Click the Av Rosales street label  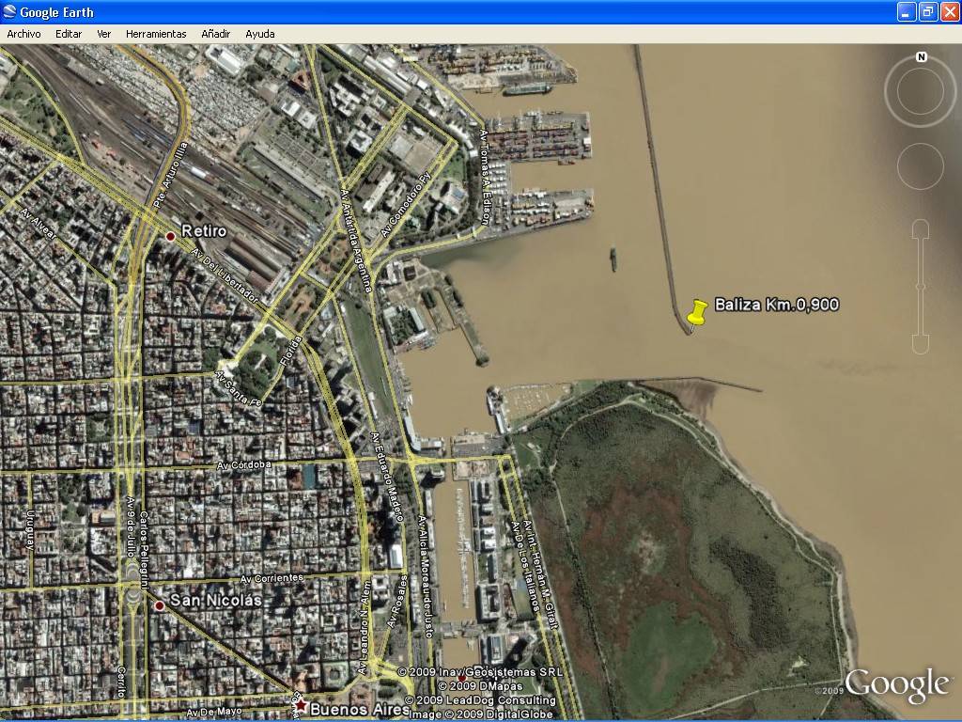click(x=396, y=603)
